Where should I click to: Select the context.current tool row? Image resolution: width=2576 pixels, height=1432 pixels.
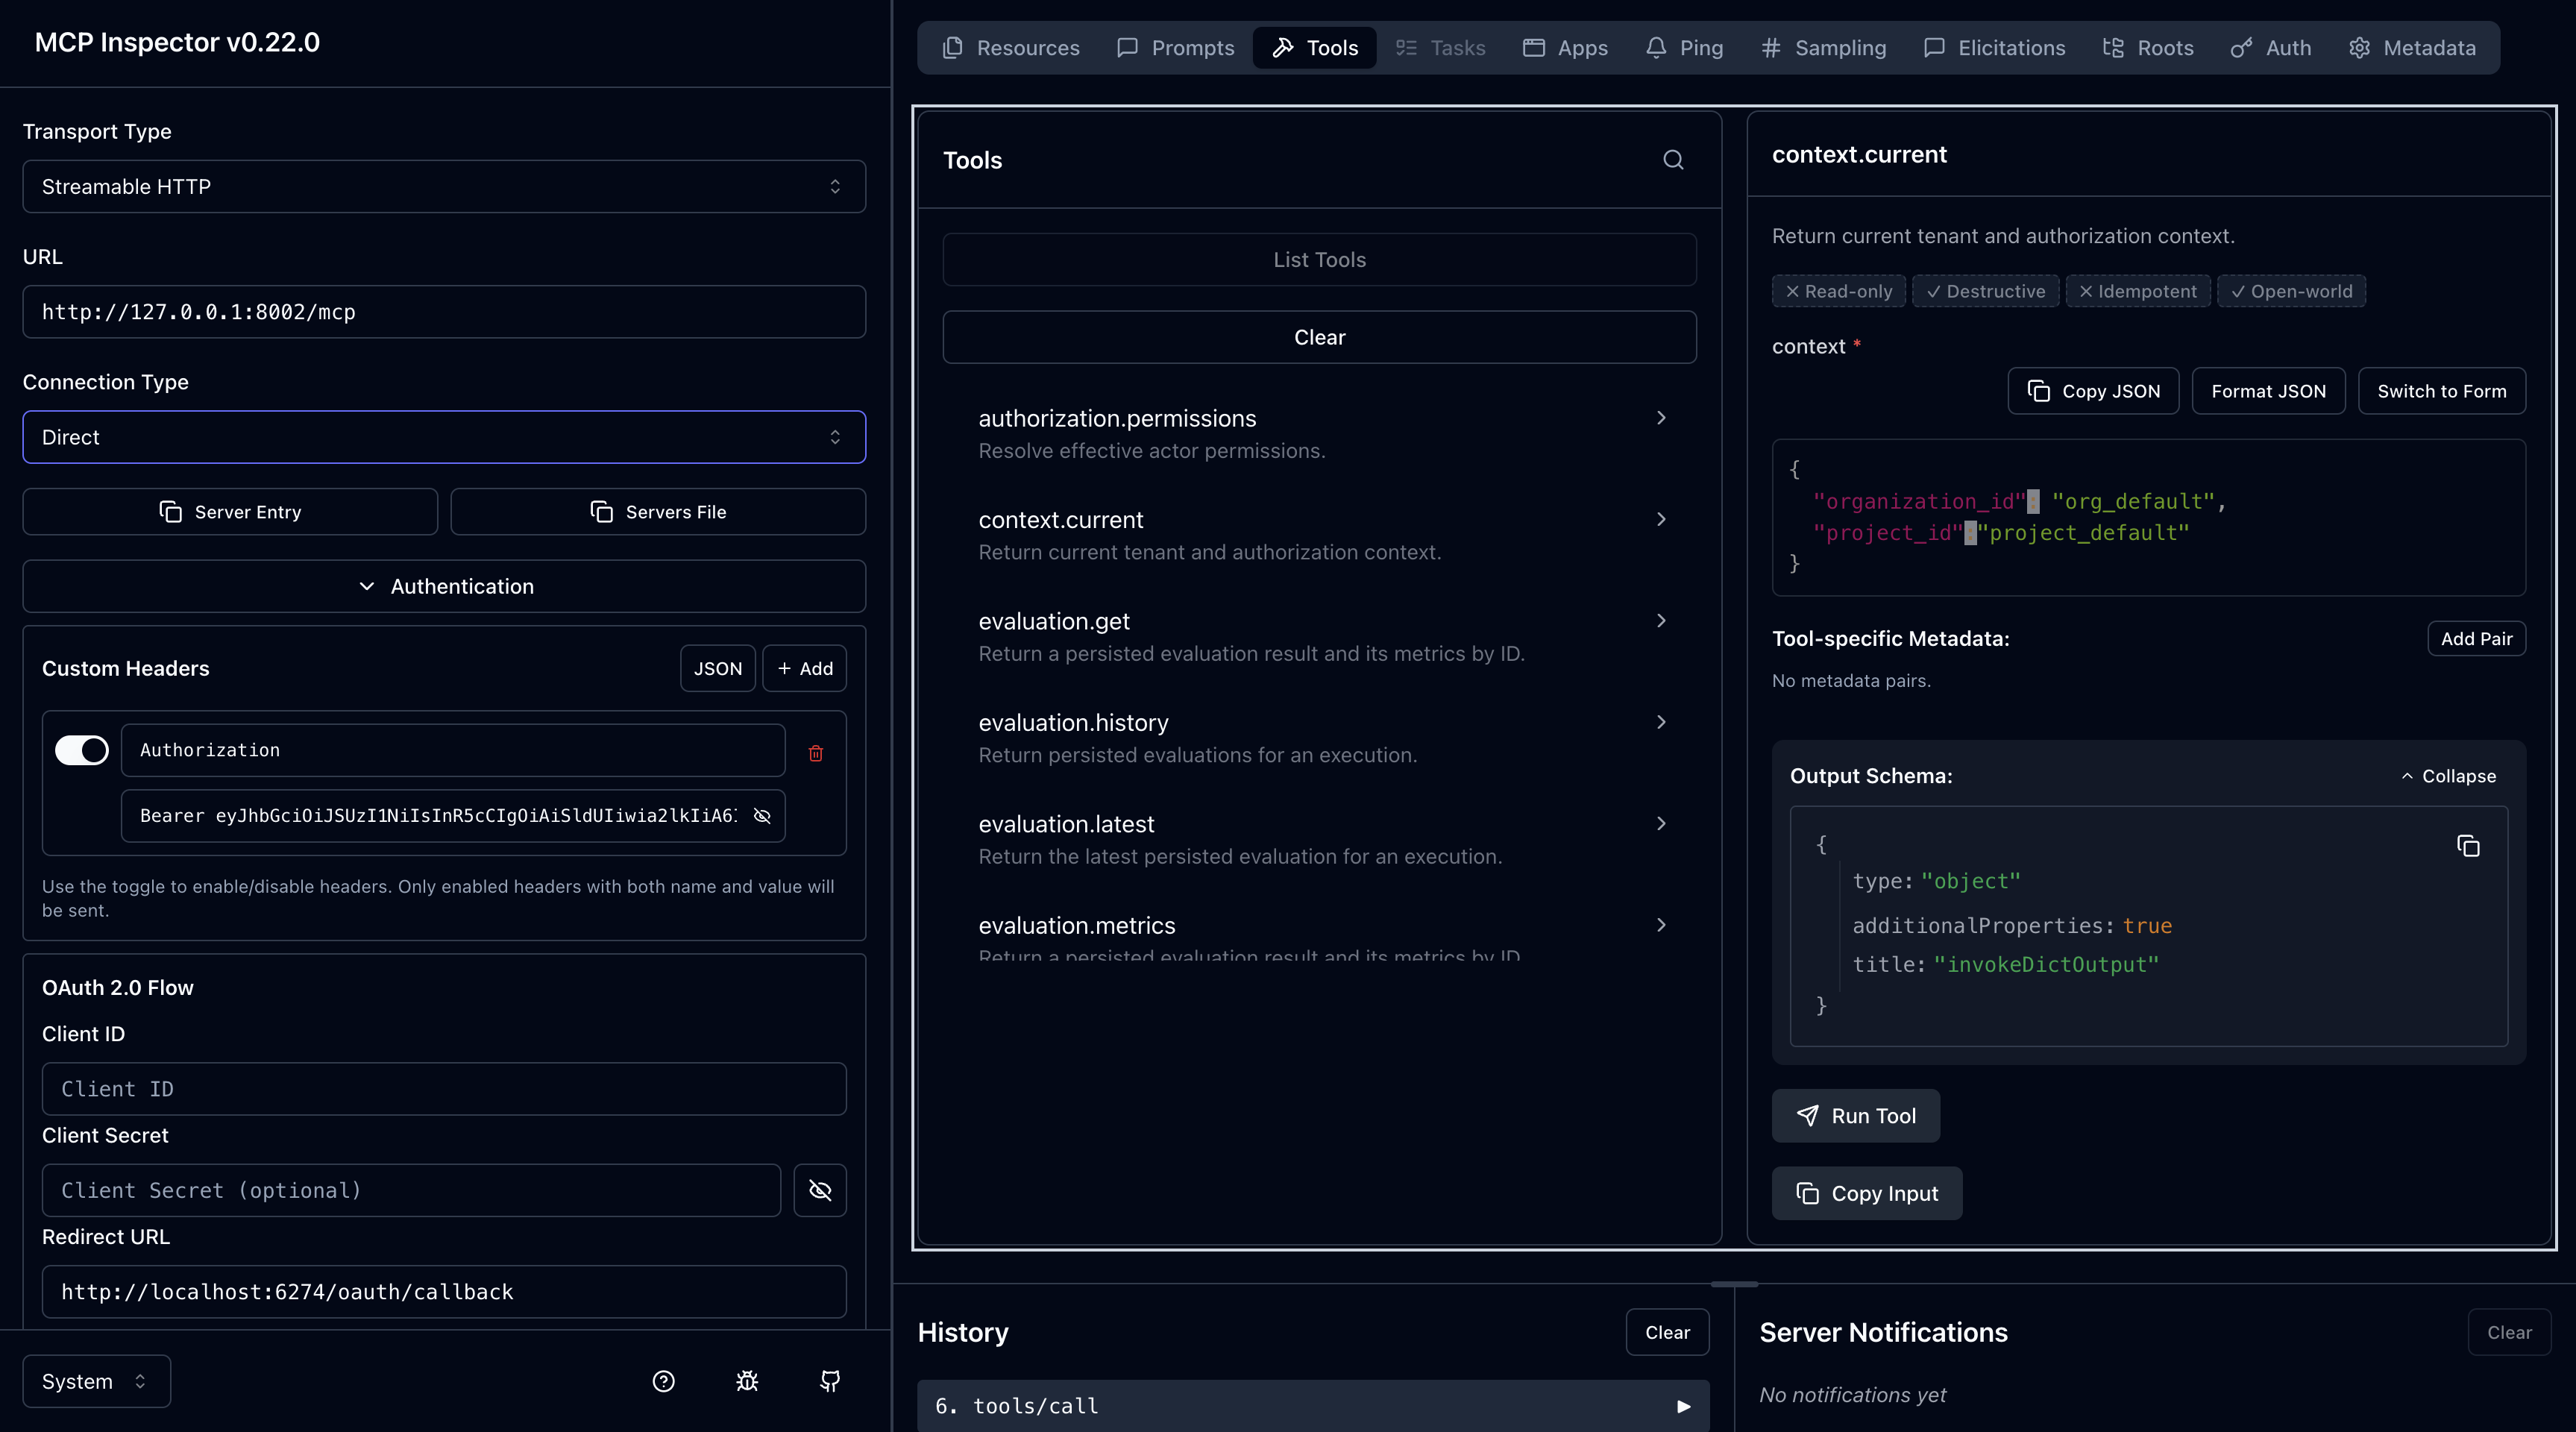pos(1320,535)
